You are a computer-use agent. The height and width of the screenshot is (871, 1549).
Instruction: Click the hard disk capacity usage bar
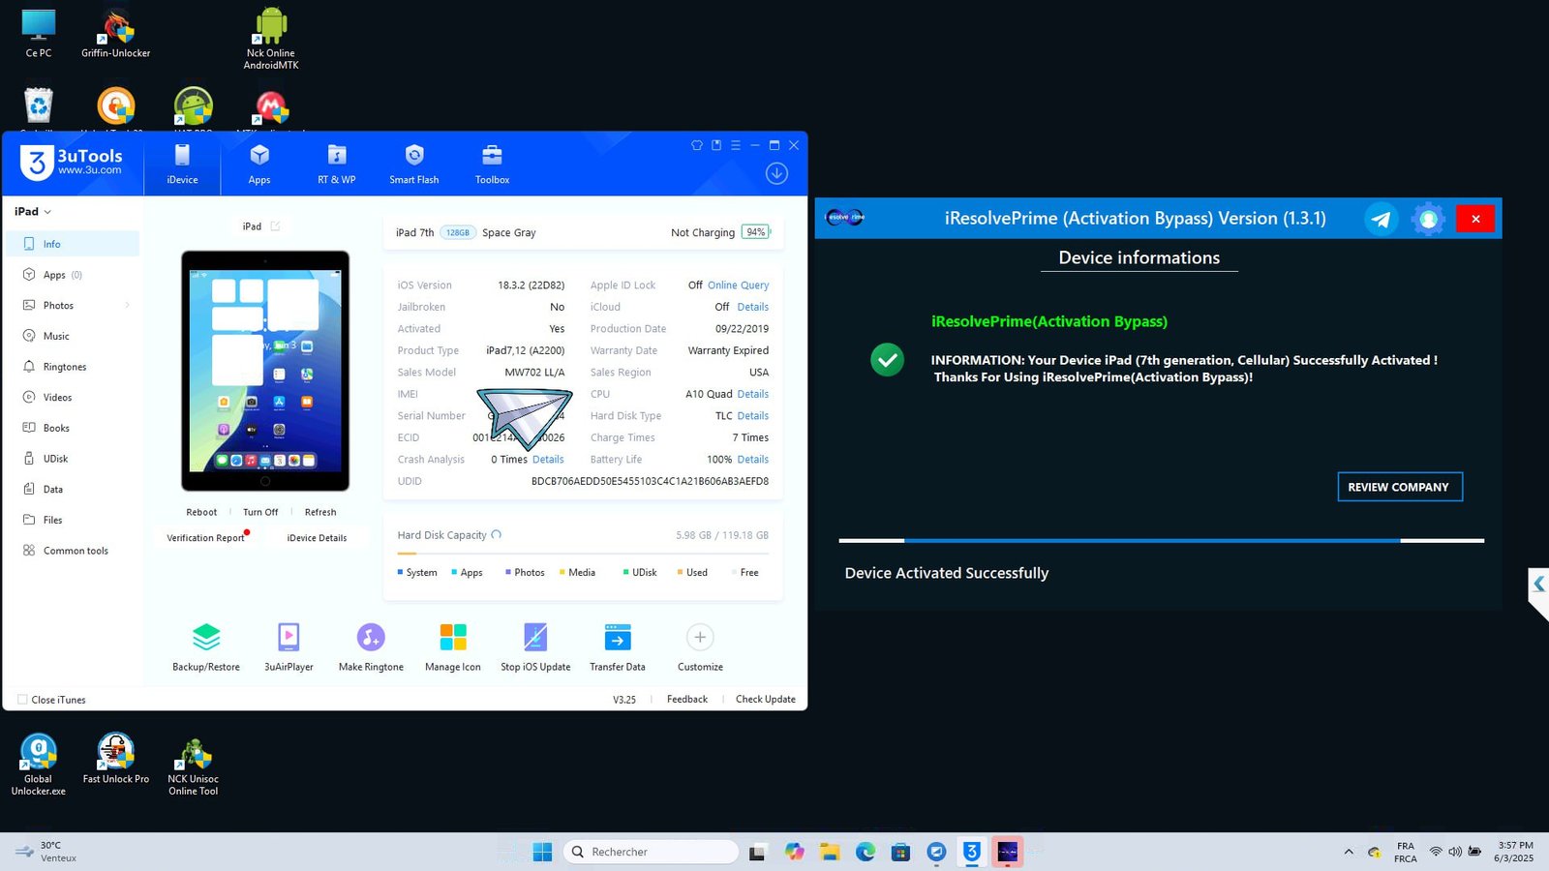(x=583, y=554)
